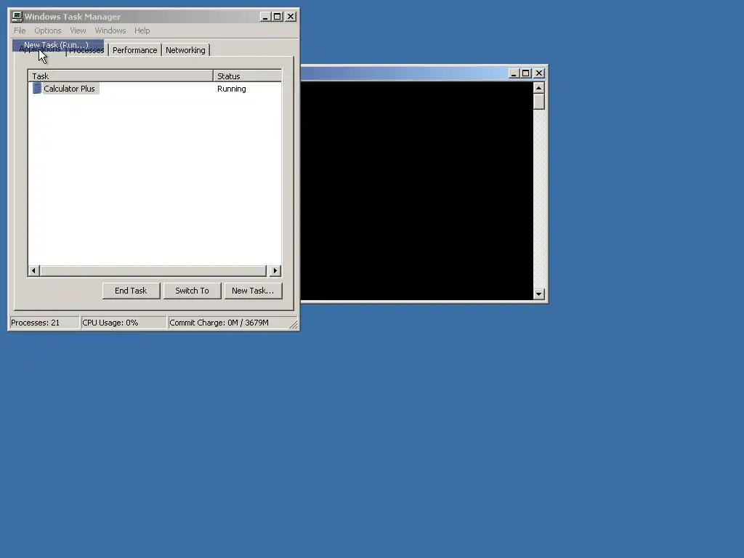Click task list right scroll arrow
Image resolution: width=744 pixels, height=558 pixels.
(x=275, y=271)
